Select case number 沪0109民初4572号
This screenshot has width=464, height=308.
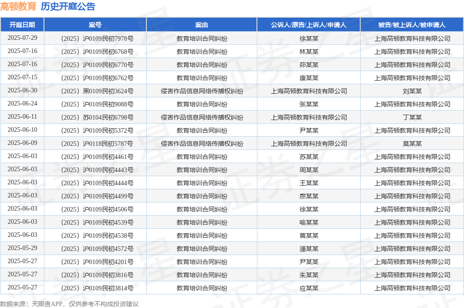point(97,249)
